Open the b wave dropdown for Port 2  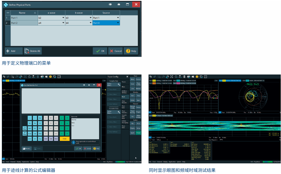pos(78,23)
